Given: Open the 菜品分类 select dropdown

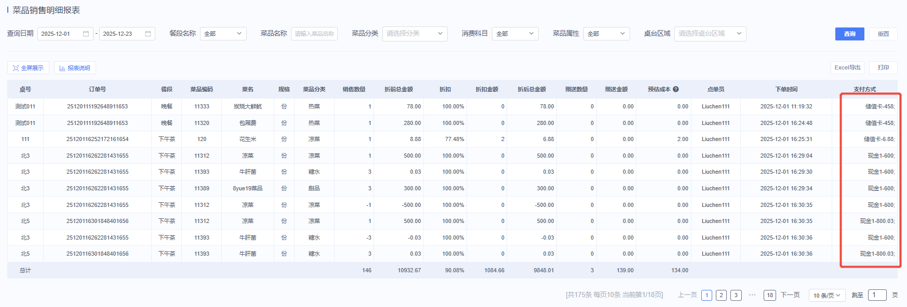Looking at the screenshot, I should (x=415, y=34).
